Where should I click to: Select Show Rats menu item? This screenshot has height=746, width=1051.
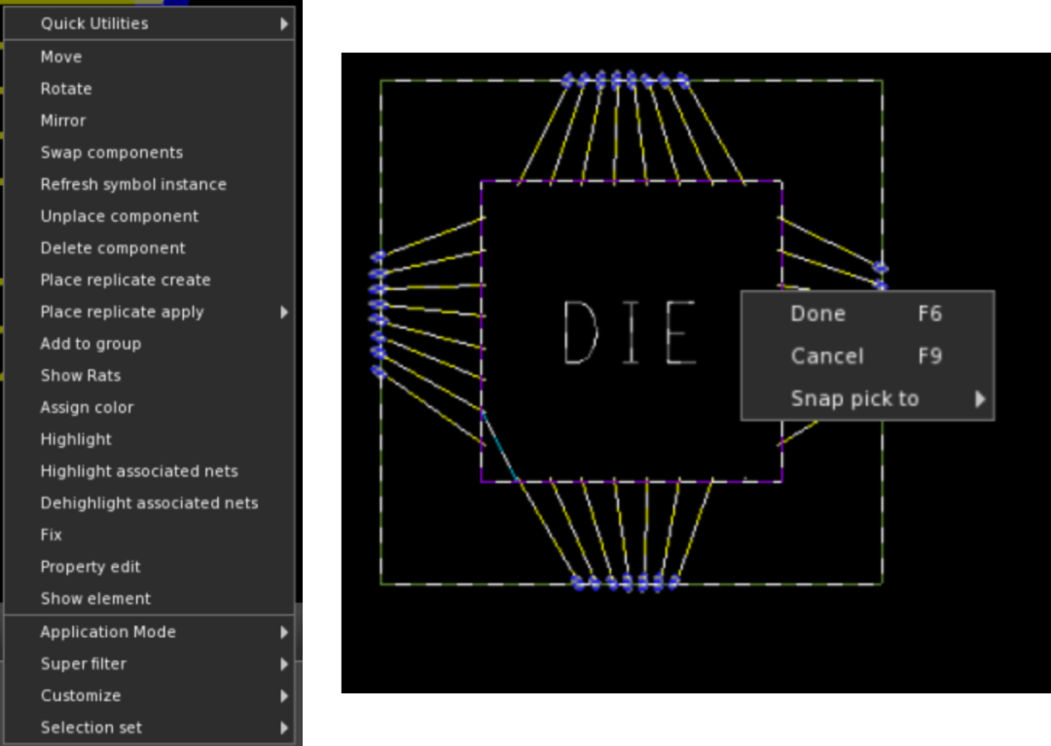pos(81,376)
